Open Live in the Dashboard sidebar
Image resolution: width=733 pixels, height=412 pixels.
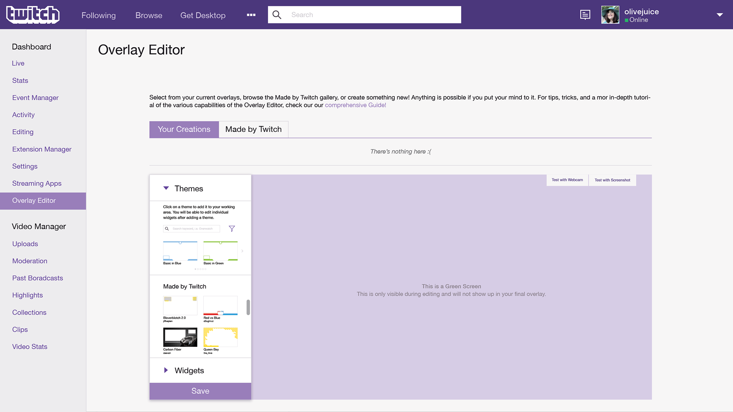pyautogui.click(x=18, y=63)
